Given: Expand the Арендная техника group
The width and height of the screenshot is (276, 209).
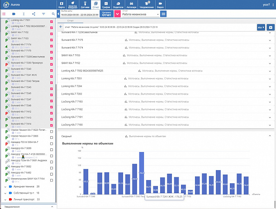Looking at the screenshot, I should 5,187.
